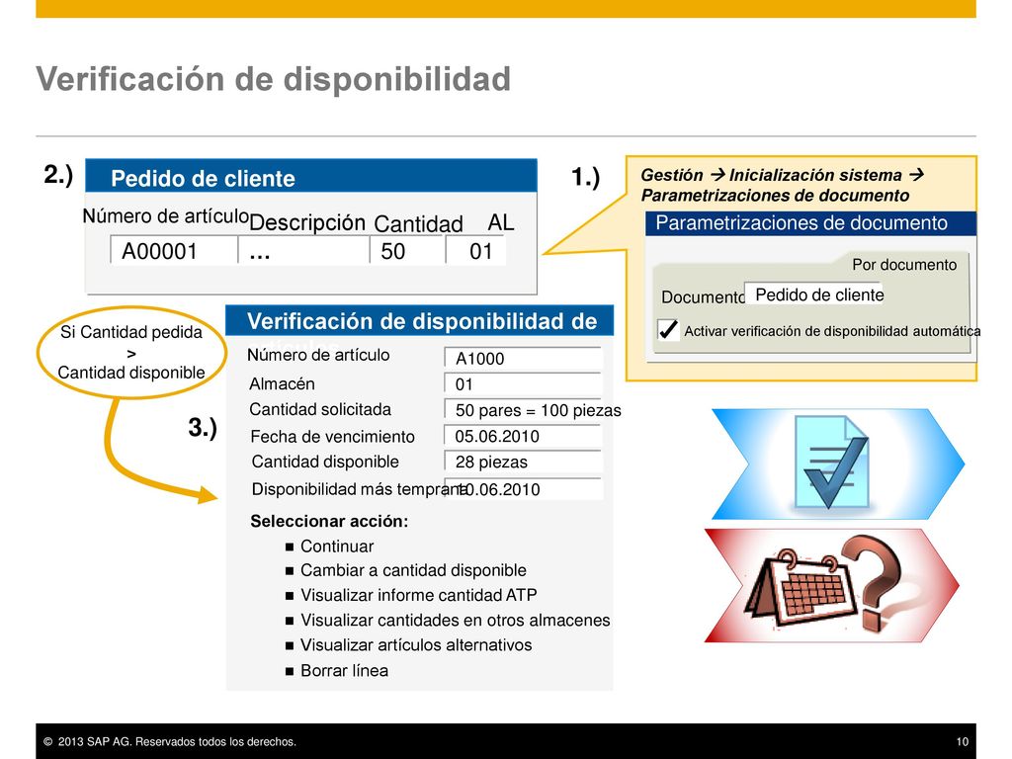Image resolution: width=1012 pixels, height=759 pixels.
Task: Click the Cantidad disponible field '28 piezas'
Action: pyautogui.click(x=523, y=462)
